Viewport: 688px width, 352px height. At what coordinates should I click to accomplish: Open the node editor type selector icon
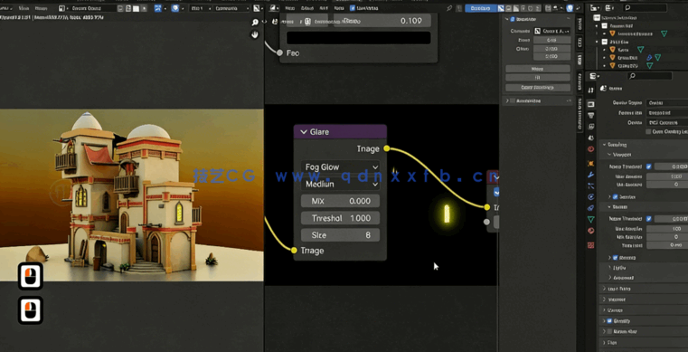point(273,8)
